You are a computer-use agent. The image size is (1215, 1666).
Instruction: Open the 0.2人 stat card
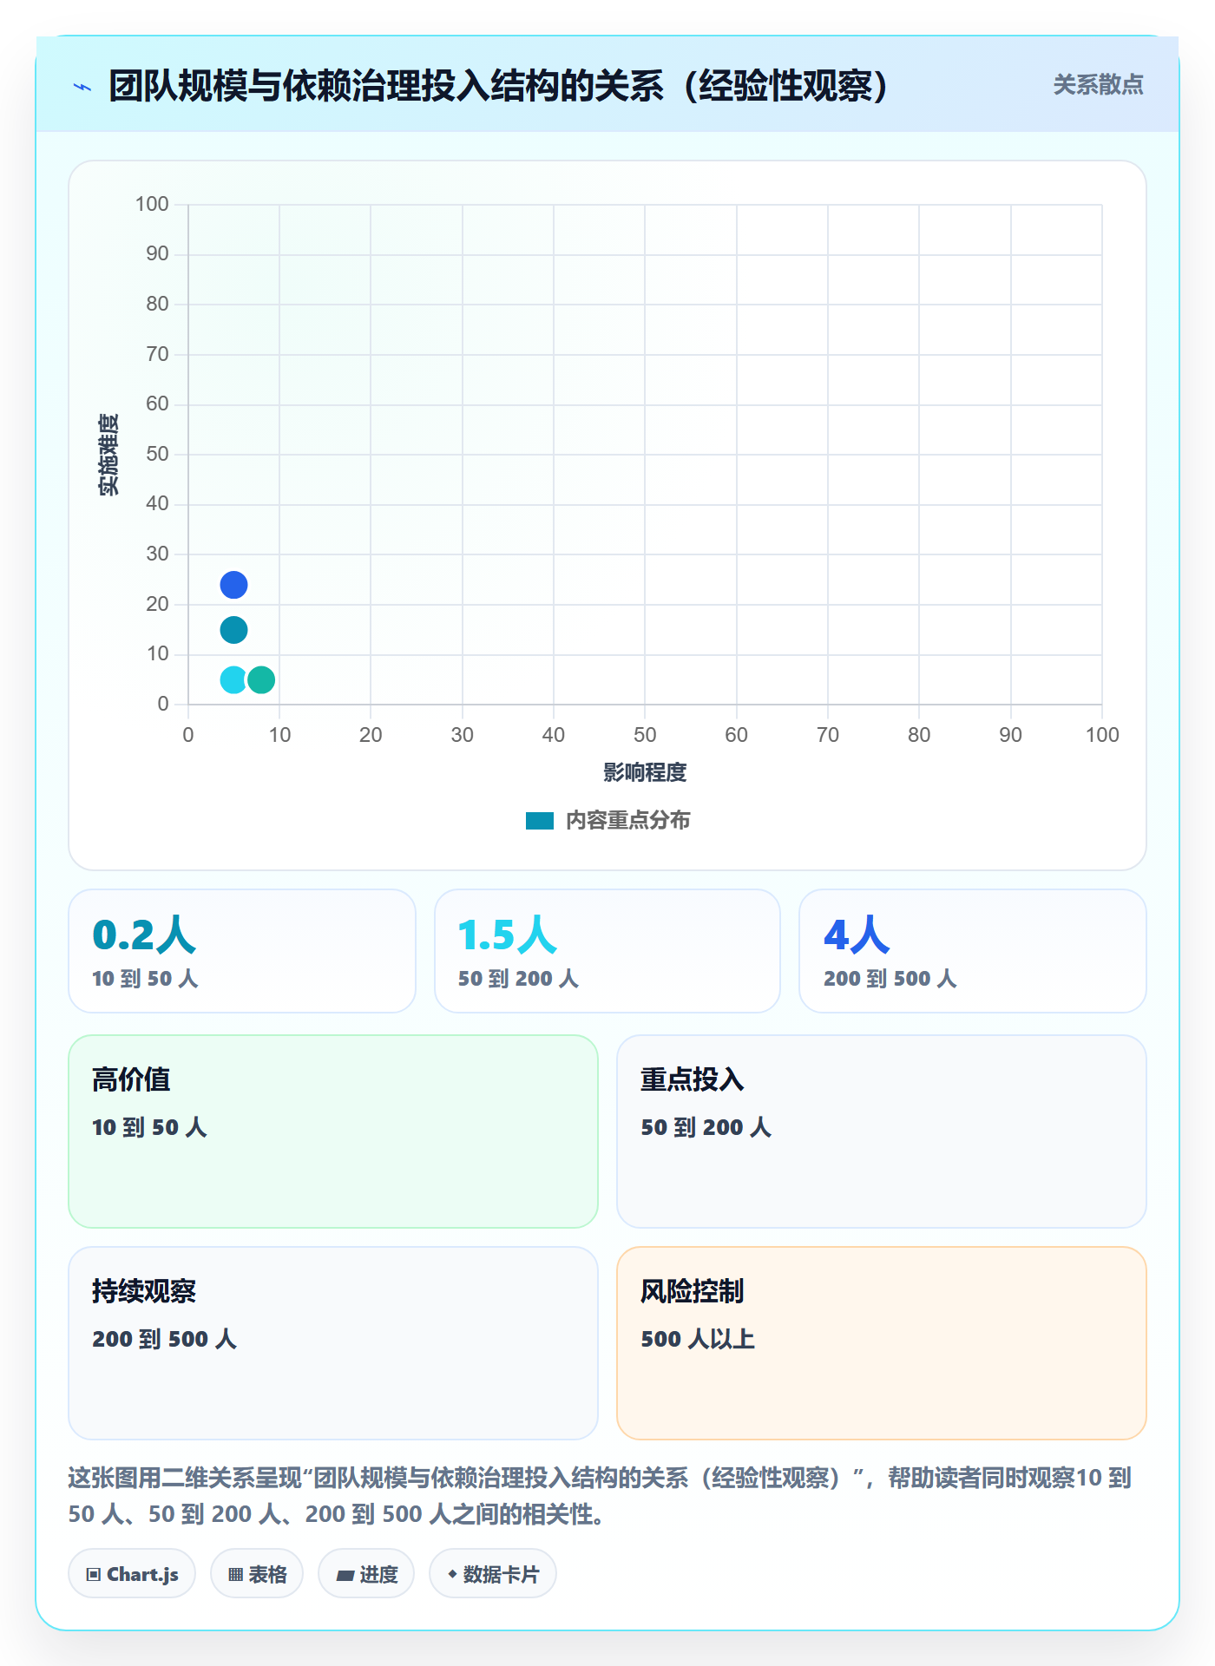[242, 951]
